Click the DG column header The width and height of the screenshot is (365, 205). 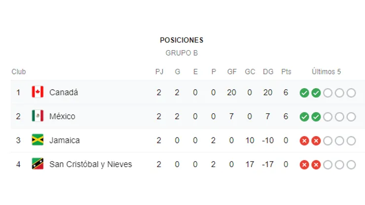click(x=268, y=71)
